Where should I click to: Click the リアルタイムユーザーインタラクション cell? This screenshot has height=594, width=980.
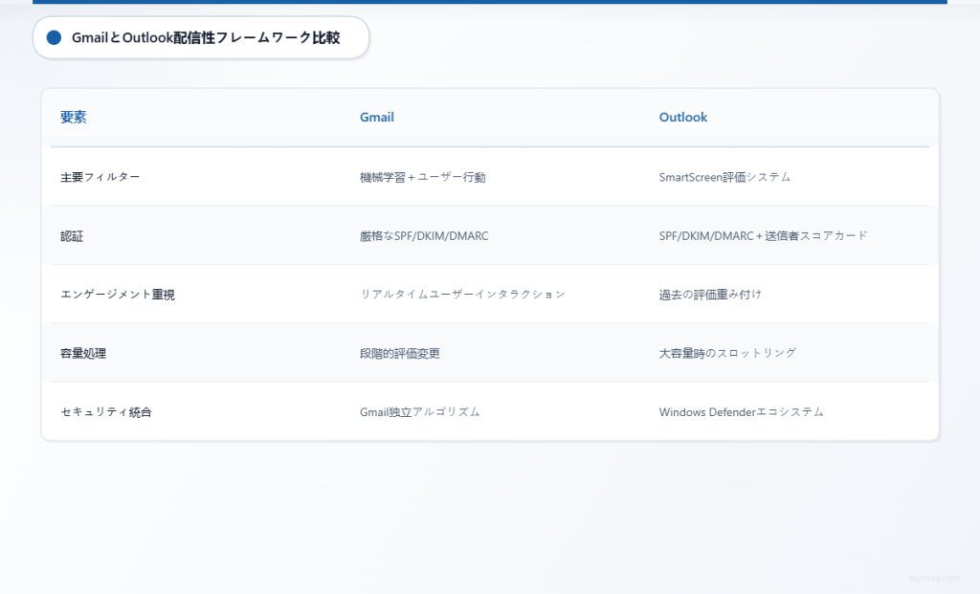[x=461, y=294]
